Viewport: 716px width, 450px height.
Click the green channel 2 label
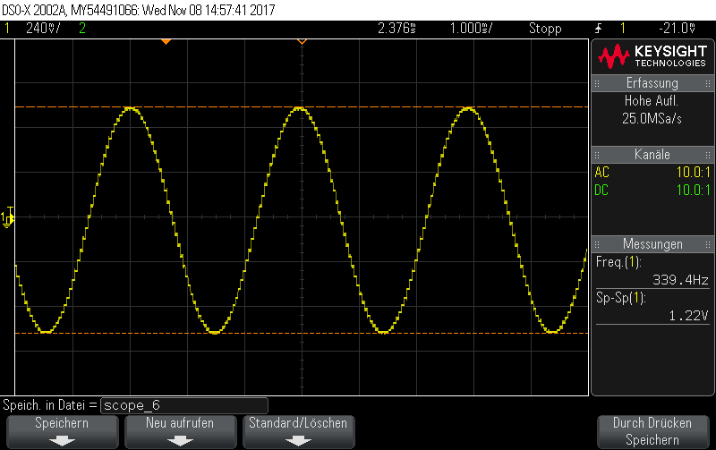pos(82,29)
